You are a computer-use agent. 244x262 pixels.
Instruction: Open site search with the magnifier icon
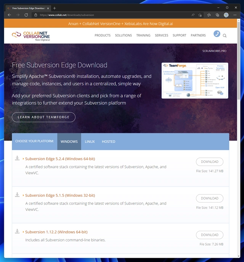(225, 35)
